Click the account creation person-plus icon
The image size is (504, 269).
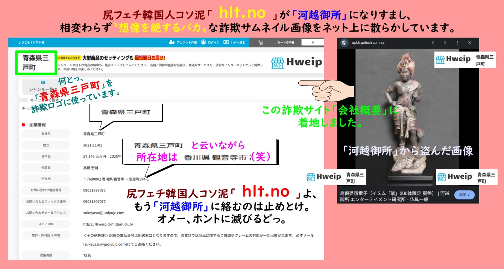(172, 42)
